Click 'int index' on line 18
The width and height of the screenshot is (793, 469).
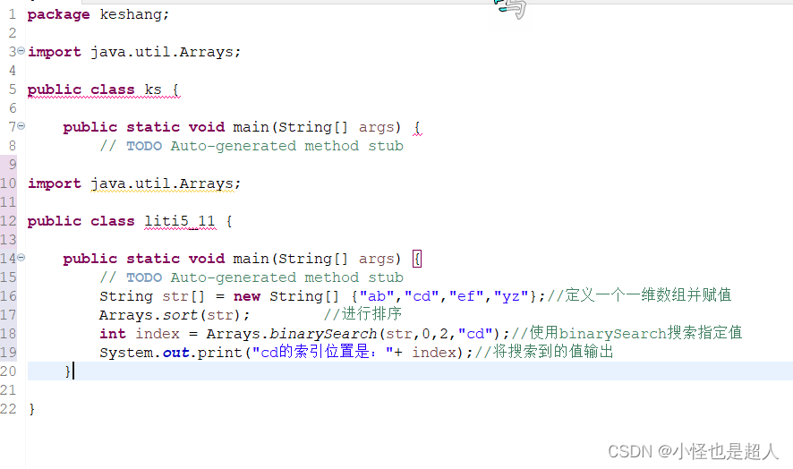click(139, 334)
